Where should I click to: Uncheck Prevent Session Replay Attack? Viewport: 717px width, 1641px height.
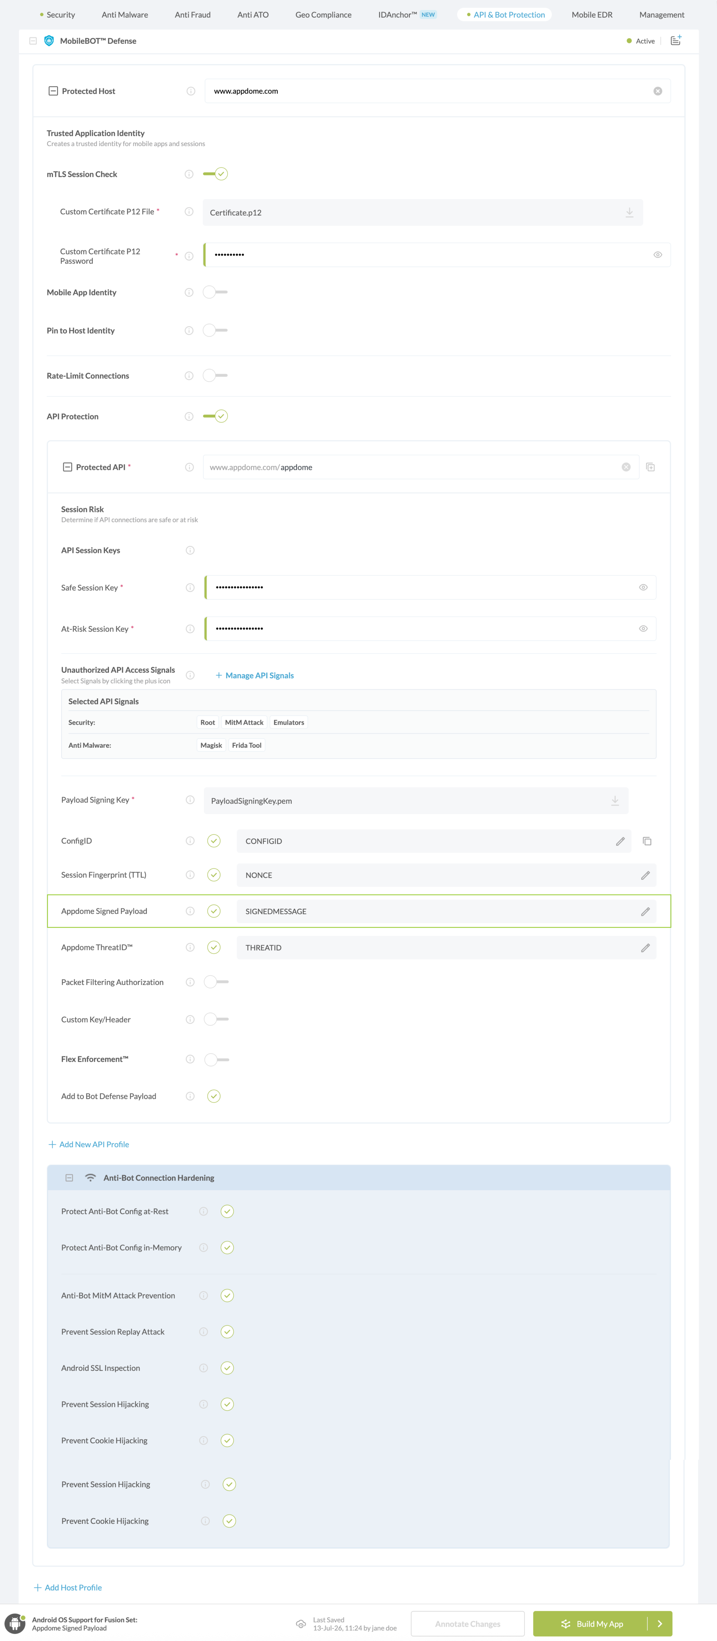[x=227, y=1332]
